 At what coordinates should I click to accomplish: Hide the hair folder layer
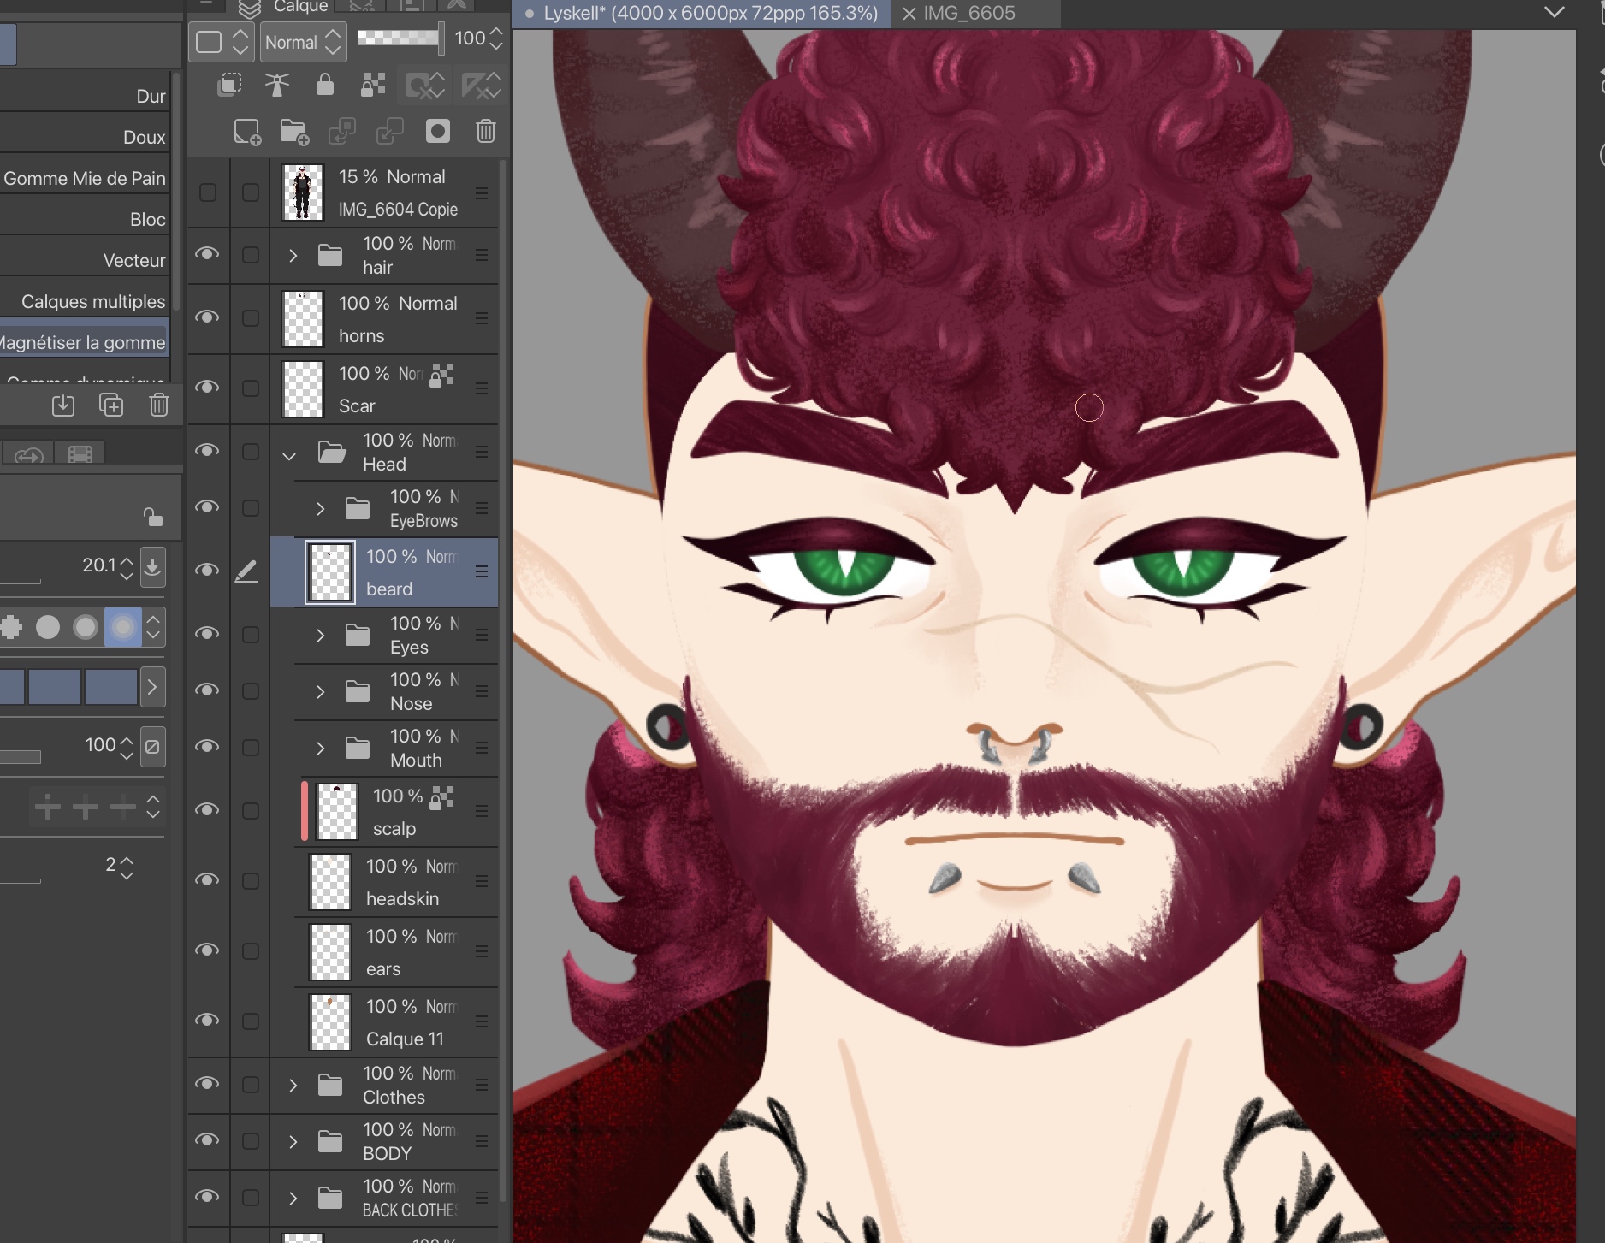coord(207,254)
